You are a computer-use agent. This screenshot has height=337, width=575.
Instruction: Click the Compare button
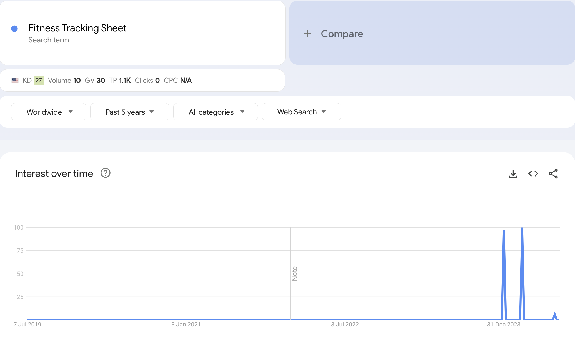click(342, 34)
